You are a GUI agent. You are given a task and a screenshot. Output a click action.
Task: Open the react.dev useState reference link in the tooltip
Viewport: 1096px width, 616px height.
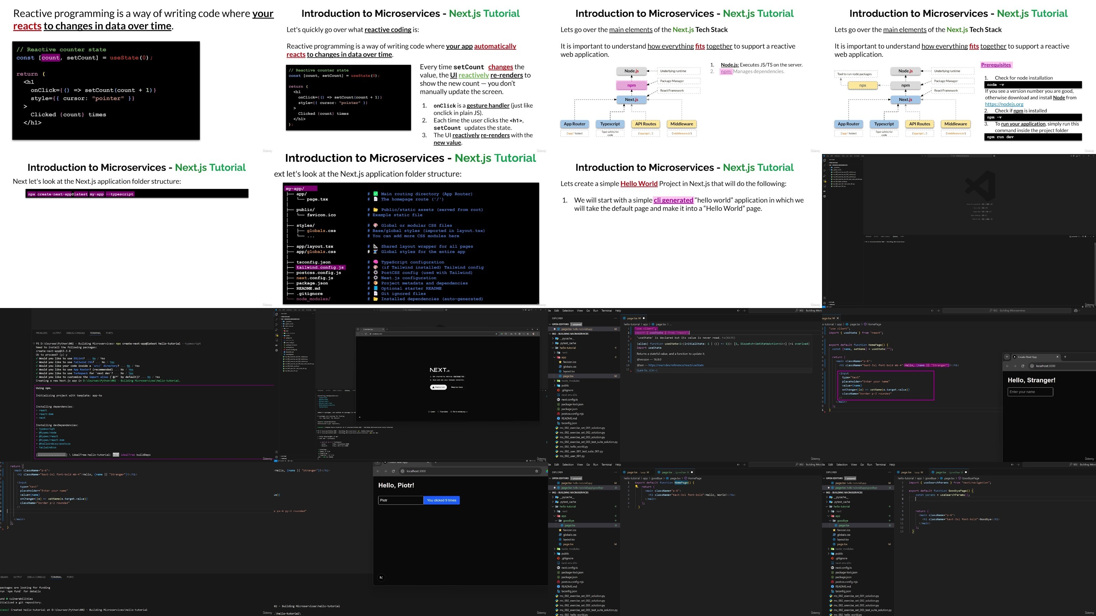coord(676,365)
